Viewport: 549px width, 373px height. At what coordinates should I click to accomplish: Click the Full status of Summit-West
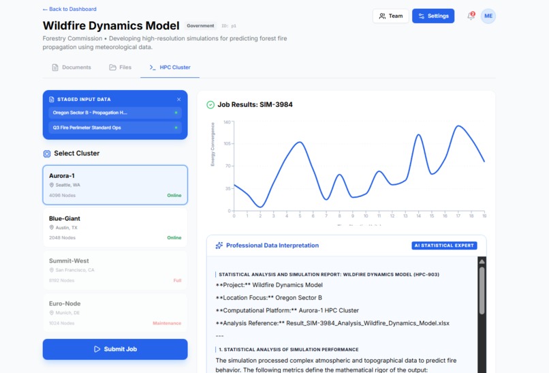pyautogui.click(x=177, y=280)
